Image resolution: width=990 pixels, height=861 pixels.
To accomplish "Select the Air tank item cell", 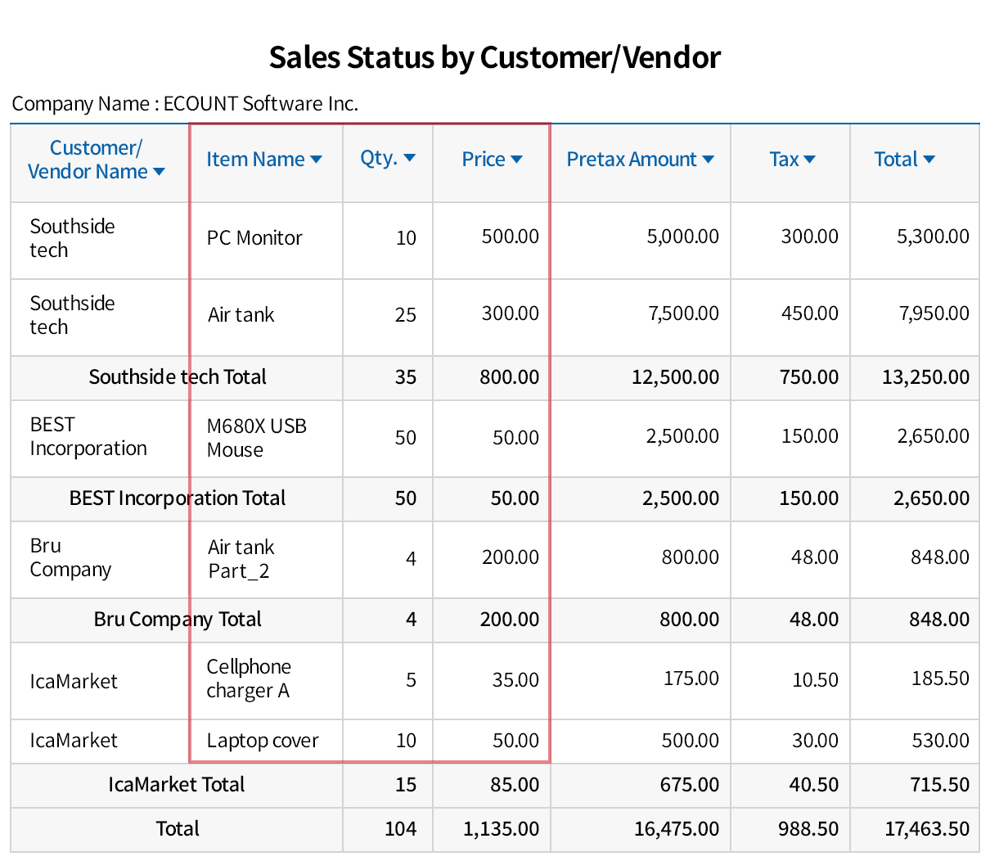I will [241, 315].
